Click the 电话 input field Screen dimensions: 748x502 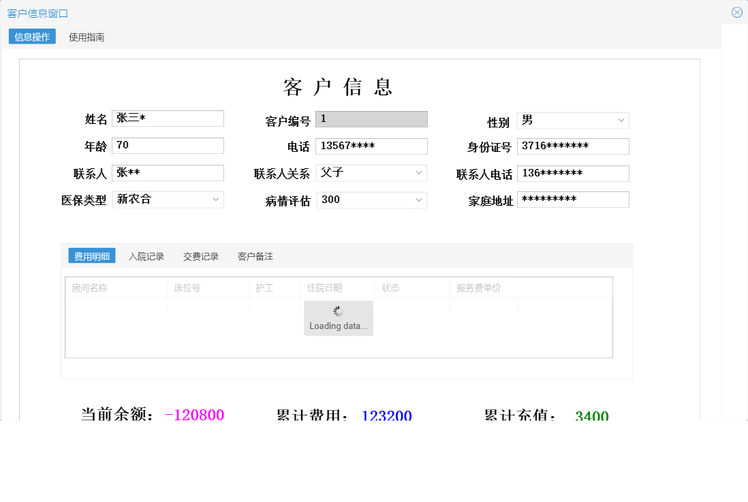pyautogui.click(x=371, y=146)
